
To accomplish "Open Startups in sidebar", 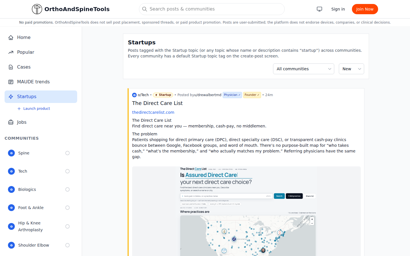I will (x=41, y=97).
